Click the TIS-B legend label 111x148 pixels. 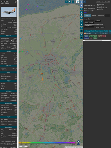104,36
